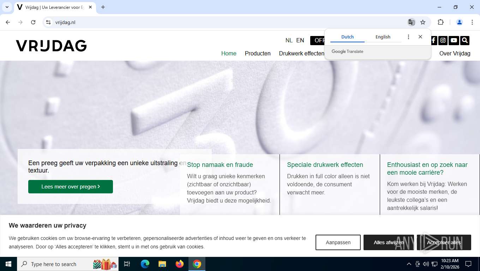Select the English tab in Translate popup

(x=383, y=37)
